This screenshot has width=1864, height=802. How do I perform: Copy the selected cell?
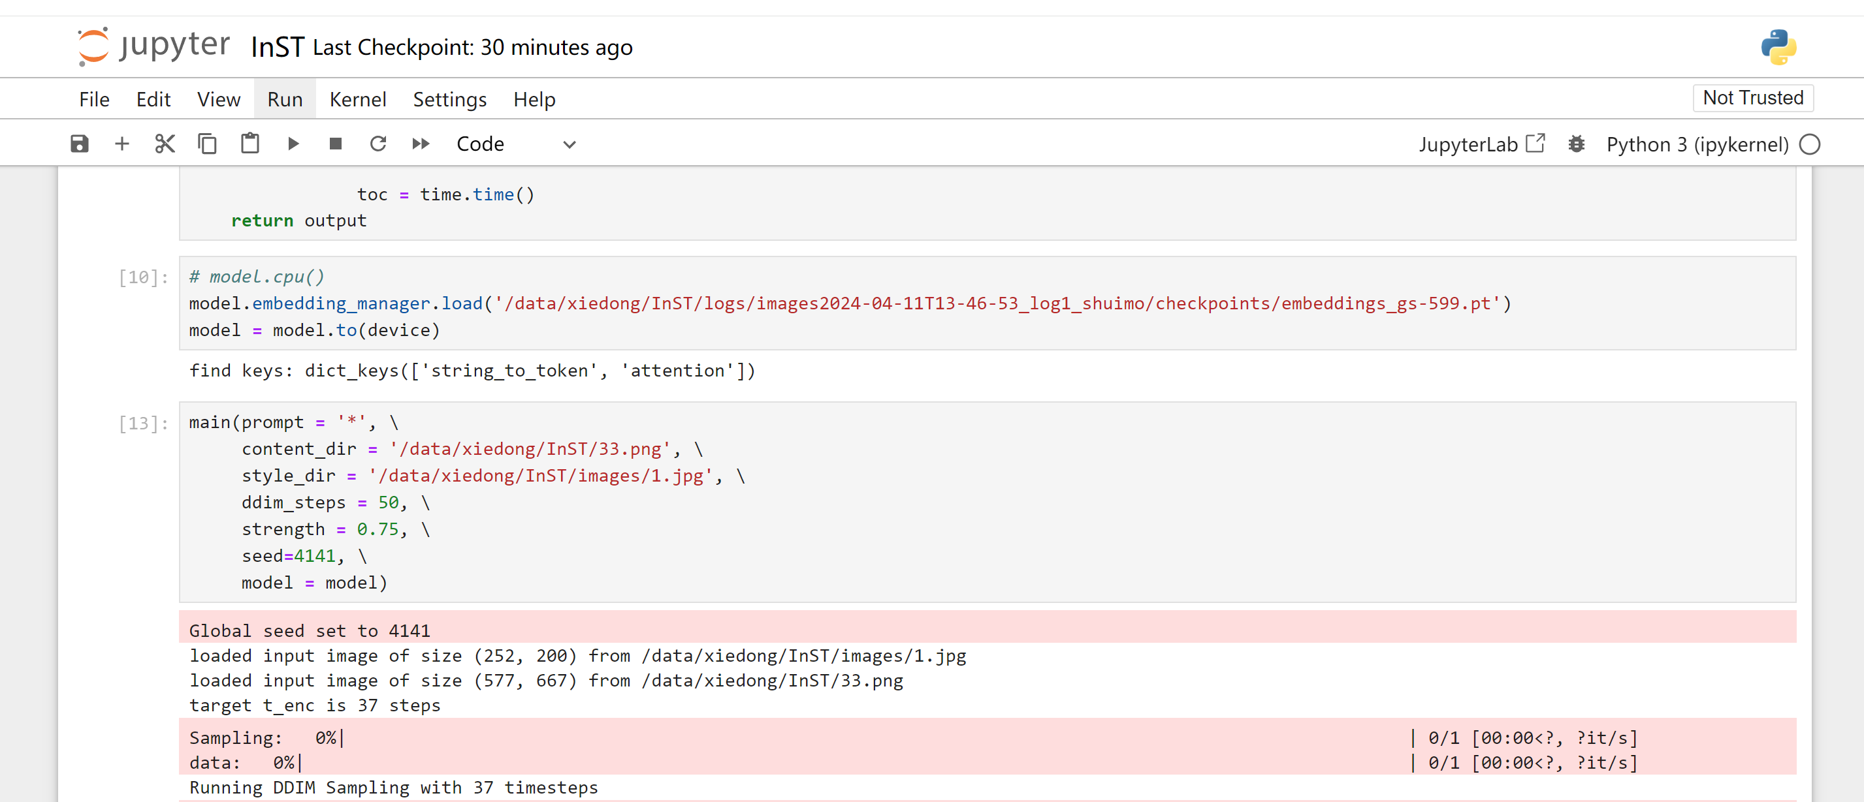[x=207, y=144]
